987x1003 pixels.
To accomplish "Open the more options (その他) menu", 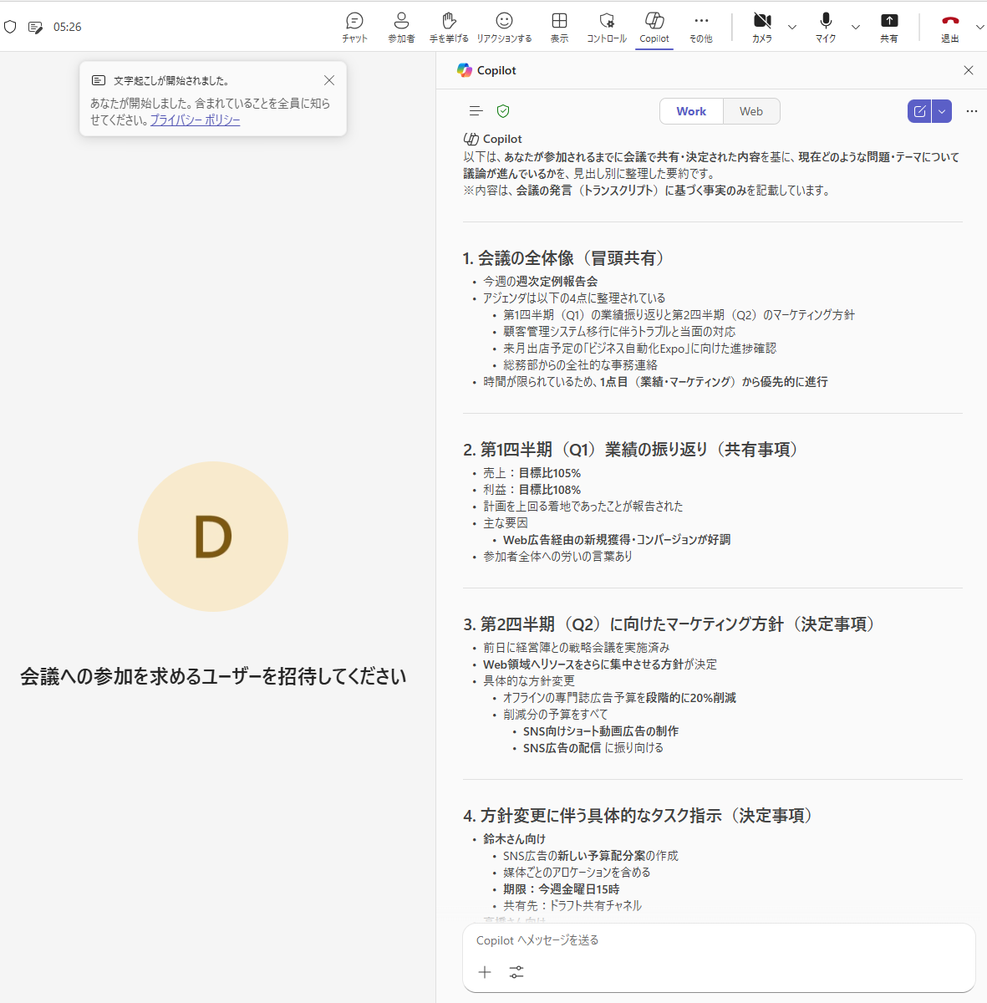I will pyautogui.click(x=700, y=27).
